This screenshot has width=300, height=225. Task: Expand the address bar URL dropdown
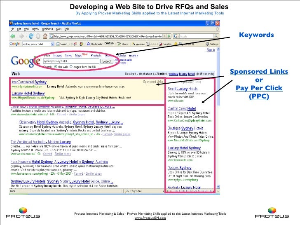(164, 36)
